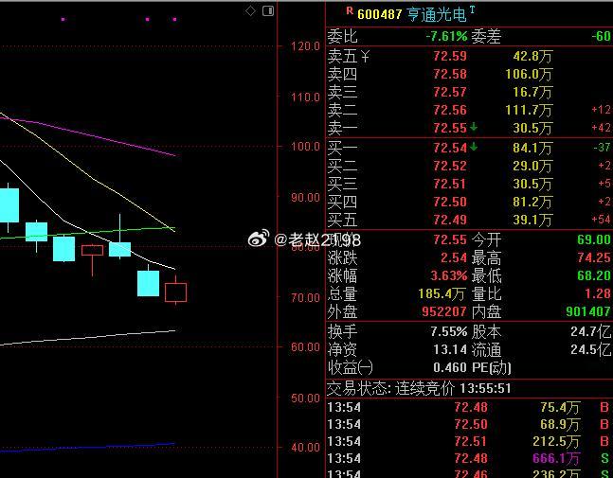This screenshot has height=478, width=613.
Task: Click the cyan candlestick left of the latest candle
Action: pos(148,283)
